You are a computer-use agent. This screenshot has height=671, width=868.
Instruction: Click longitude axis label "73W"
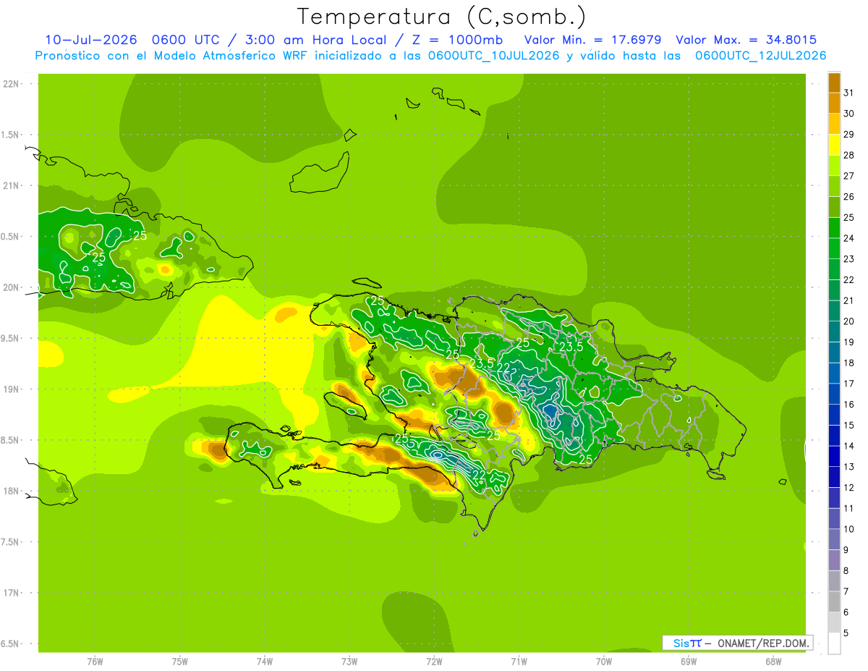349,661
